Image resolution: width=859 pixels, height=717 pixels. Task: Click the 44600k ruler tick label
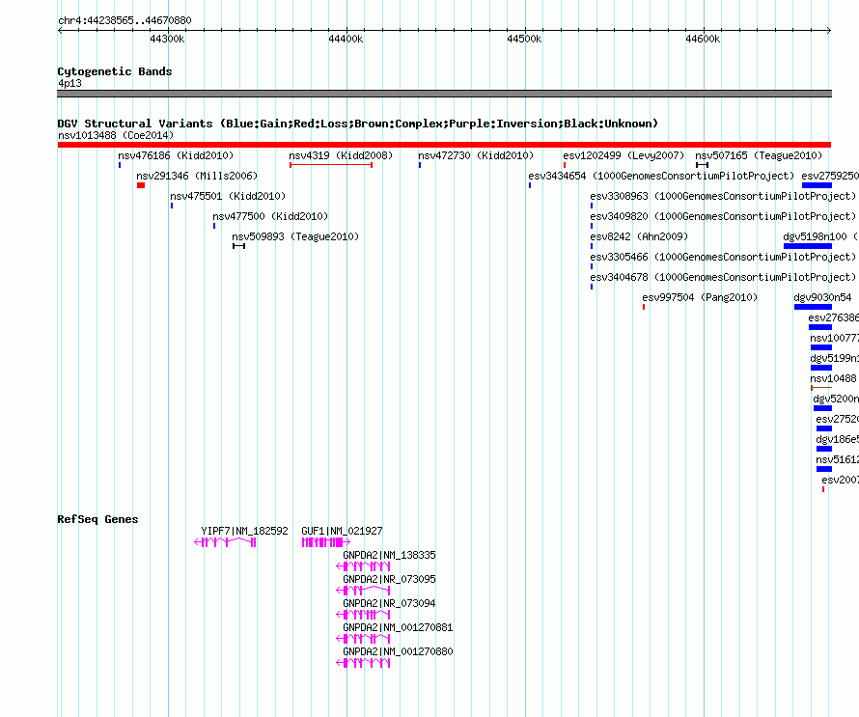[x=703, y=39]
